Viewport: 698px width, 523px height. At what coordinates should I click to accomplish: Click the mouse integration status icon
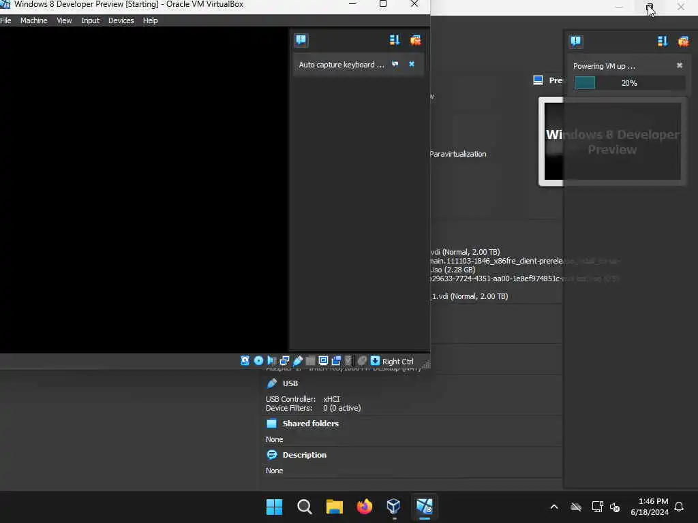[x=363, y=361]
